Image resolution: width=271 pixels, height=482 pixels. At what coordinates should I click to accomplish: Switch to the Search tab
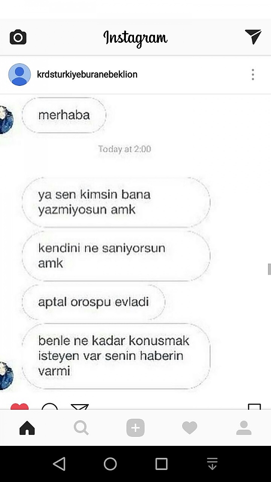click(x=81, y=428)
